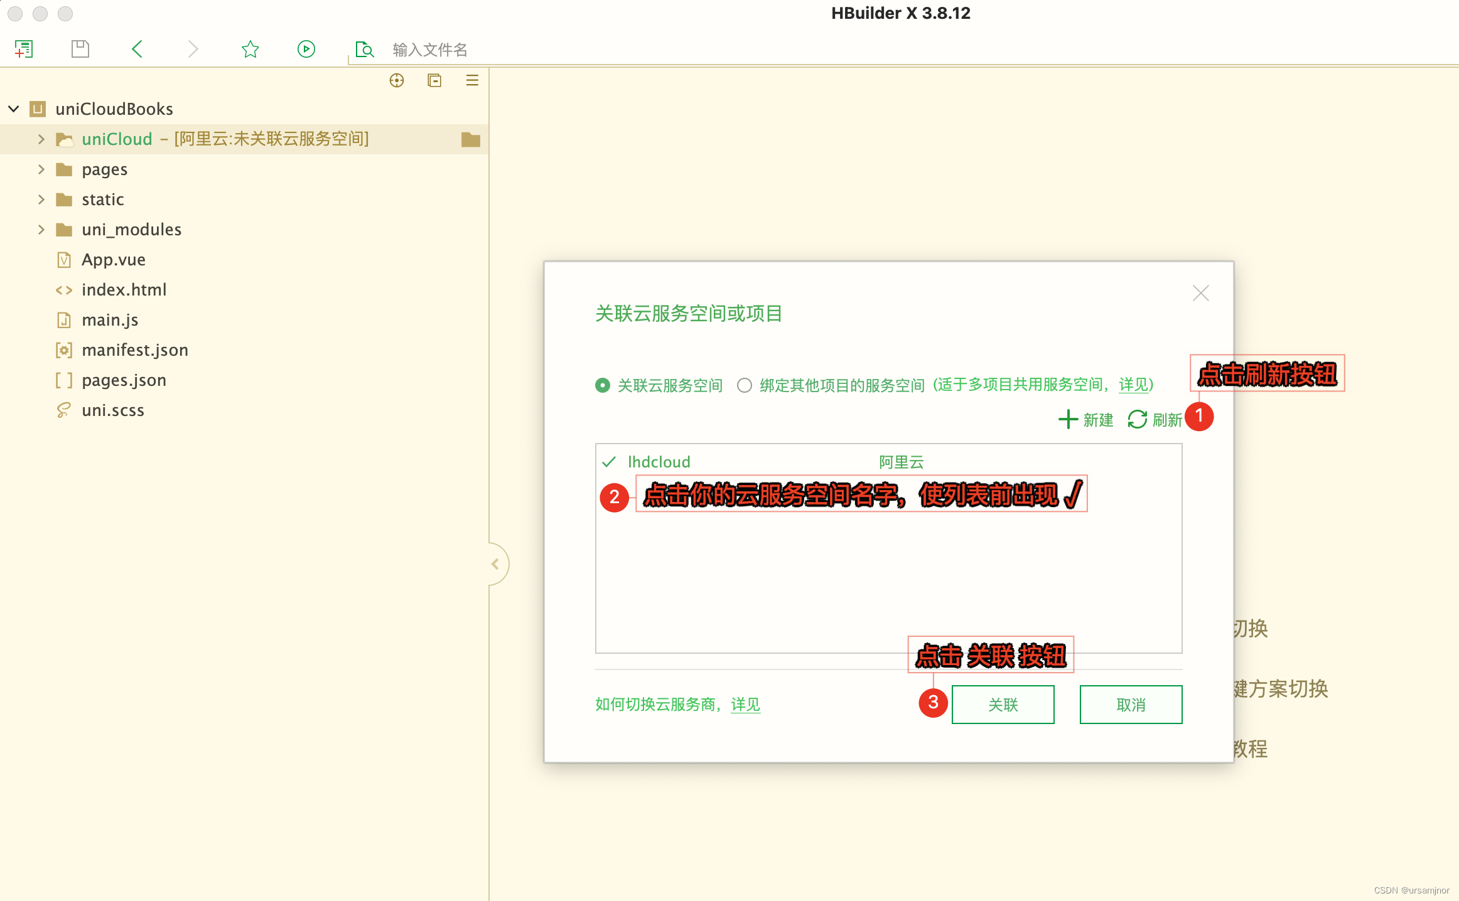Open App.vue in the project tree
The image size is (1459, 901).
[114, 260]
